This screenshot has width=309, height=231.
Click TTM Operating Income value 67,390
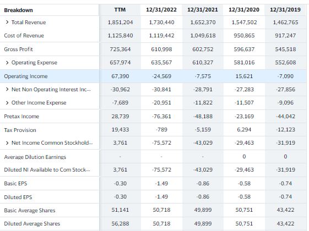point(120,76)
